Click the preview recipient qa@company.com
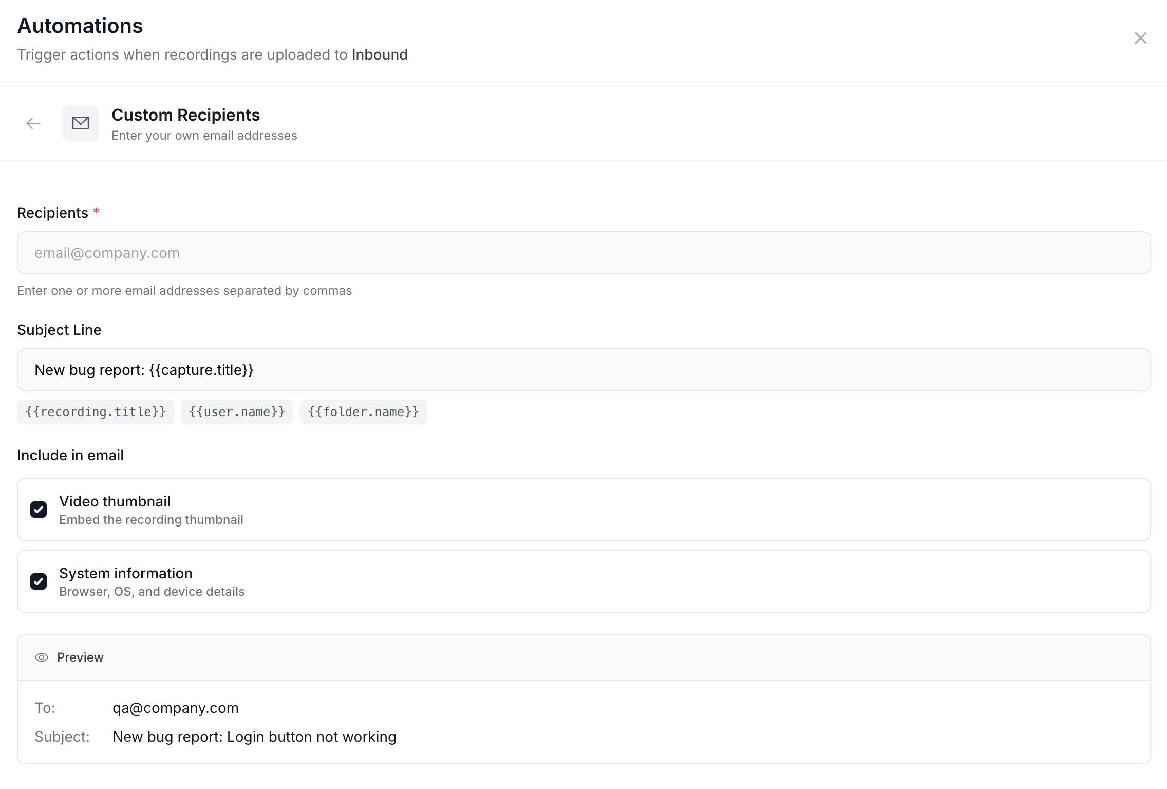 tap(176, 708)
